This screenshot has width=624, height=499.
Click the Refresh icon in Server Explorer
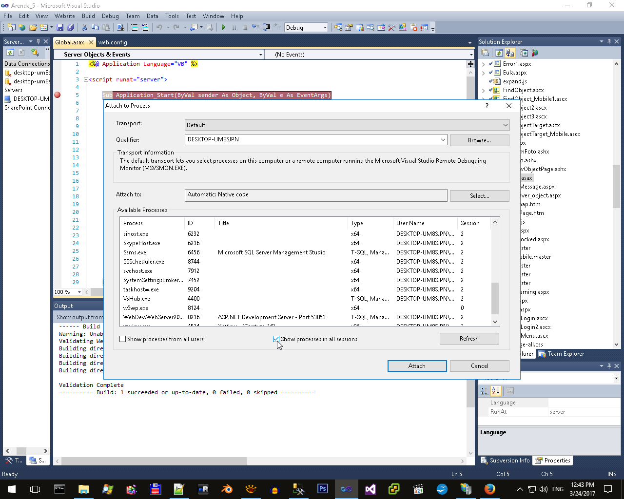pos(10,52)
